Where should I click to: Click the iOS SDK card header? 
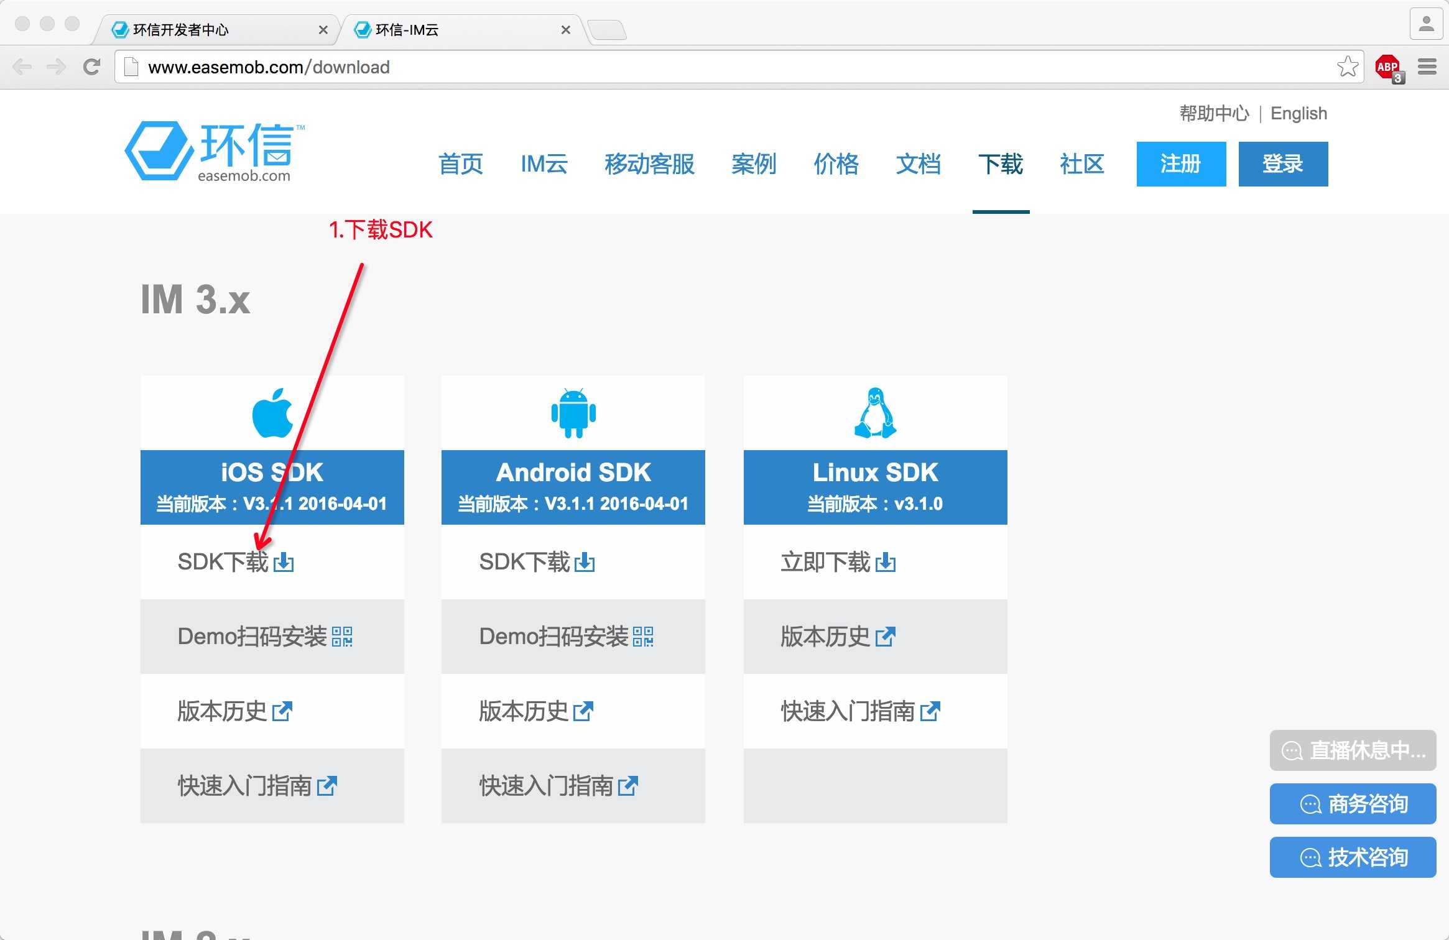tap(272, 487)
